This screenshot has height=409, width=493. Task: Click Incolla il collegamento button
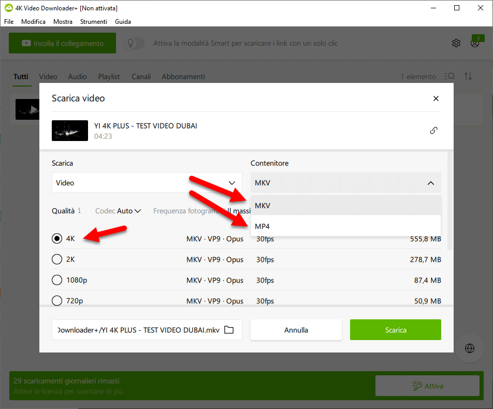[x=62, y=43]
